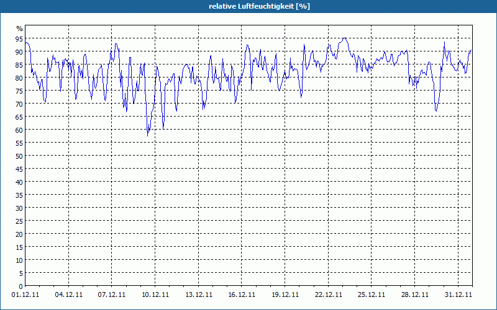Click the 04.12.11 date label

click(68, 294)
